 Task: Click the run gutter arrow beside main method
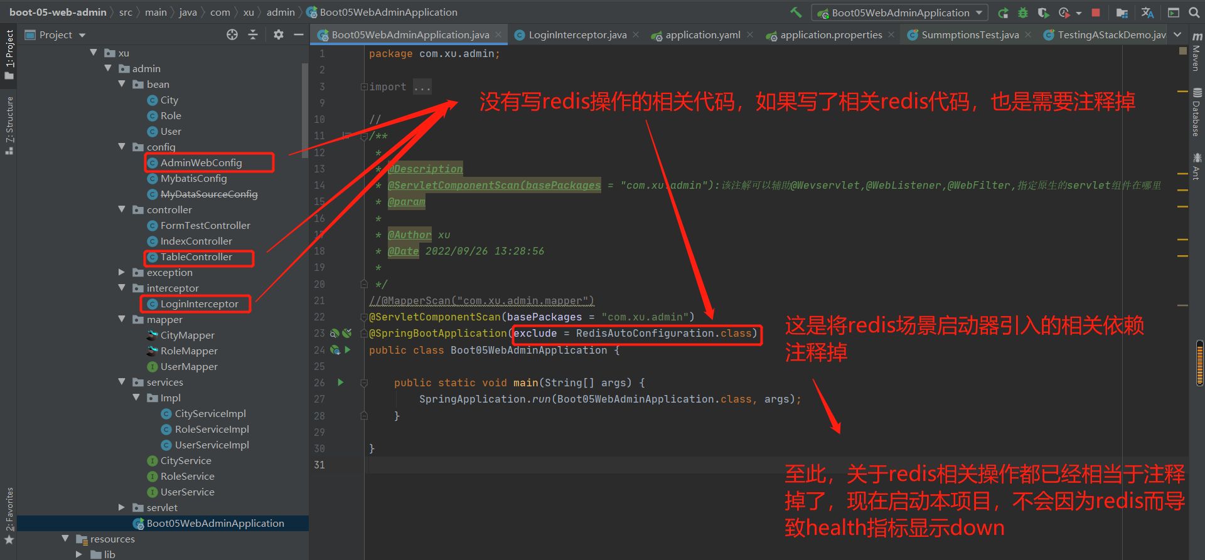tap(341, 382)
